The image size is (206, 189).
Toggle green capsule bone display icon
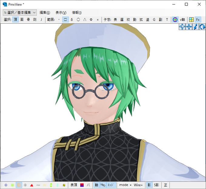tap(51, 185)
